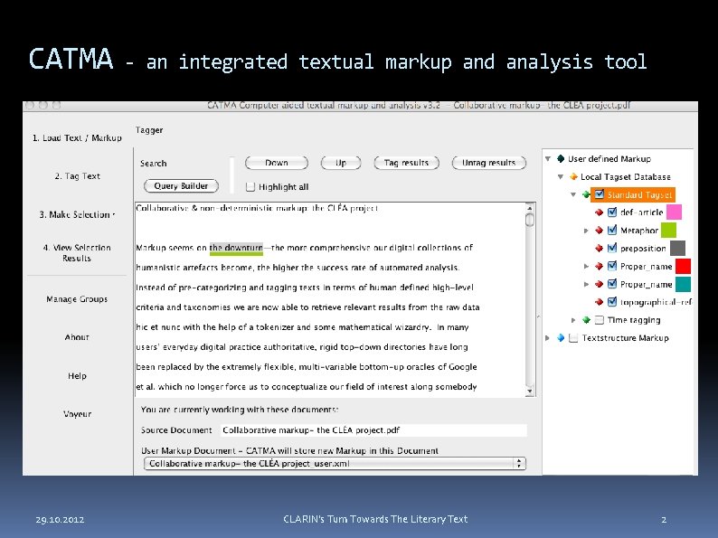Open Manage Groups in the sidebar

77,299
